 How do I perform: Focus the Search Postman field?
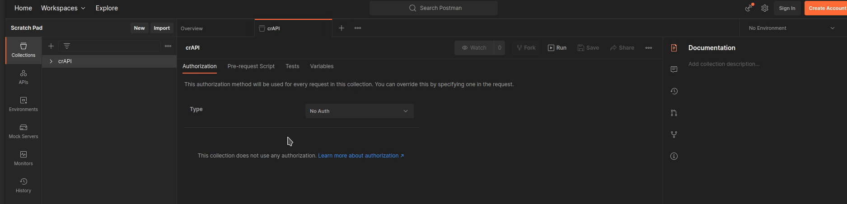tap(434, 8)
